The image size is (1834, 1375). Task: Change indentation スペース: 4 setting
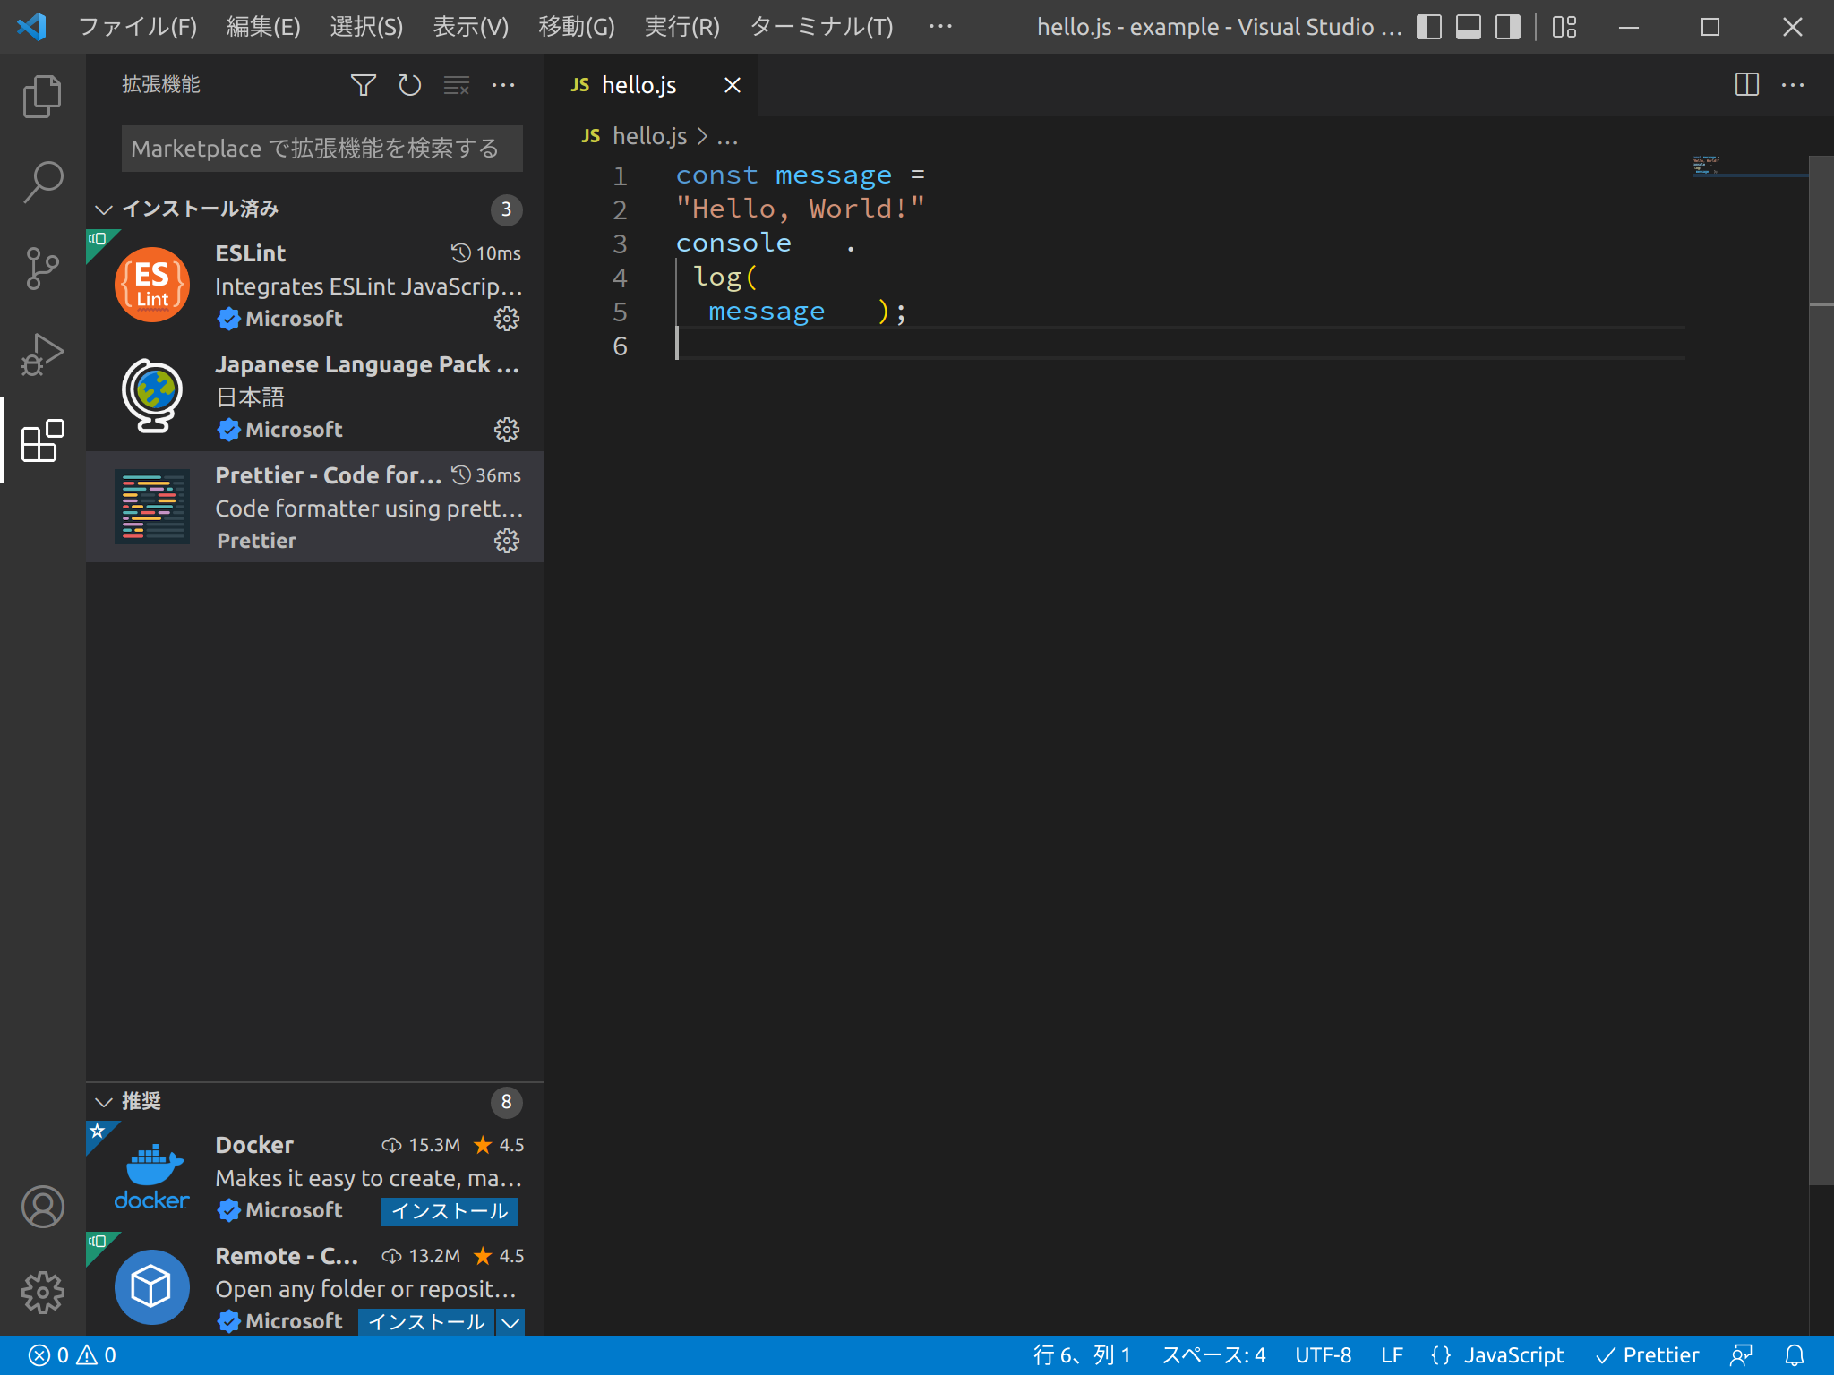tap(1213, 1355)
